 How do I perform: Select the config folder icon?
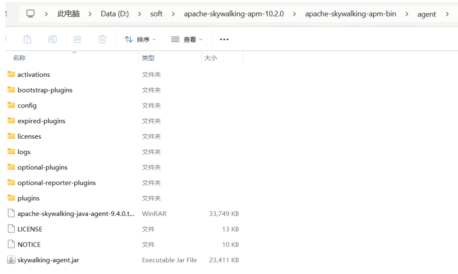click(11, 105)
